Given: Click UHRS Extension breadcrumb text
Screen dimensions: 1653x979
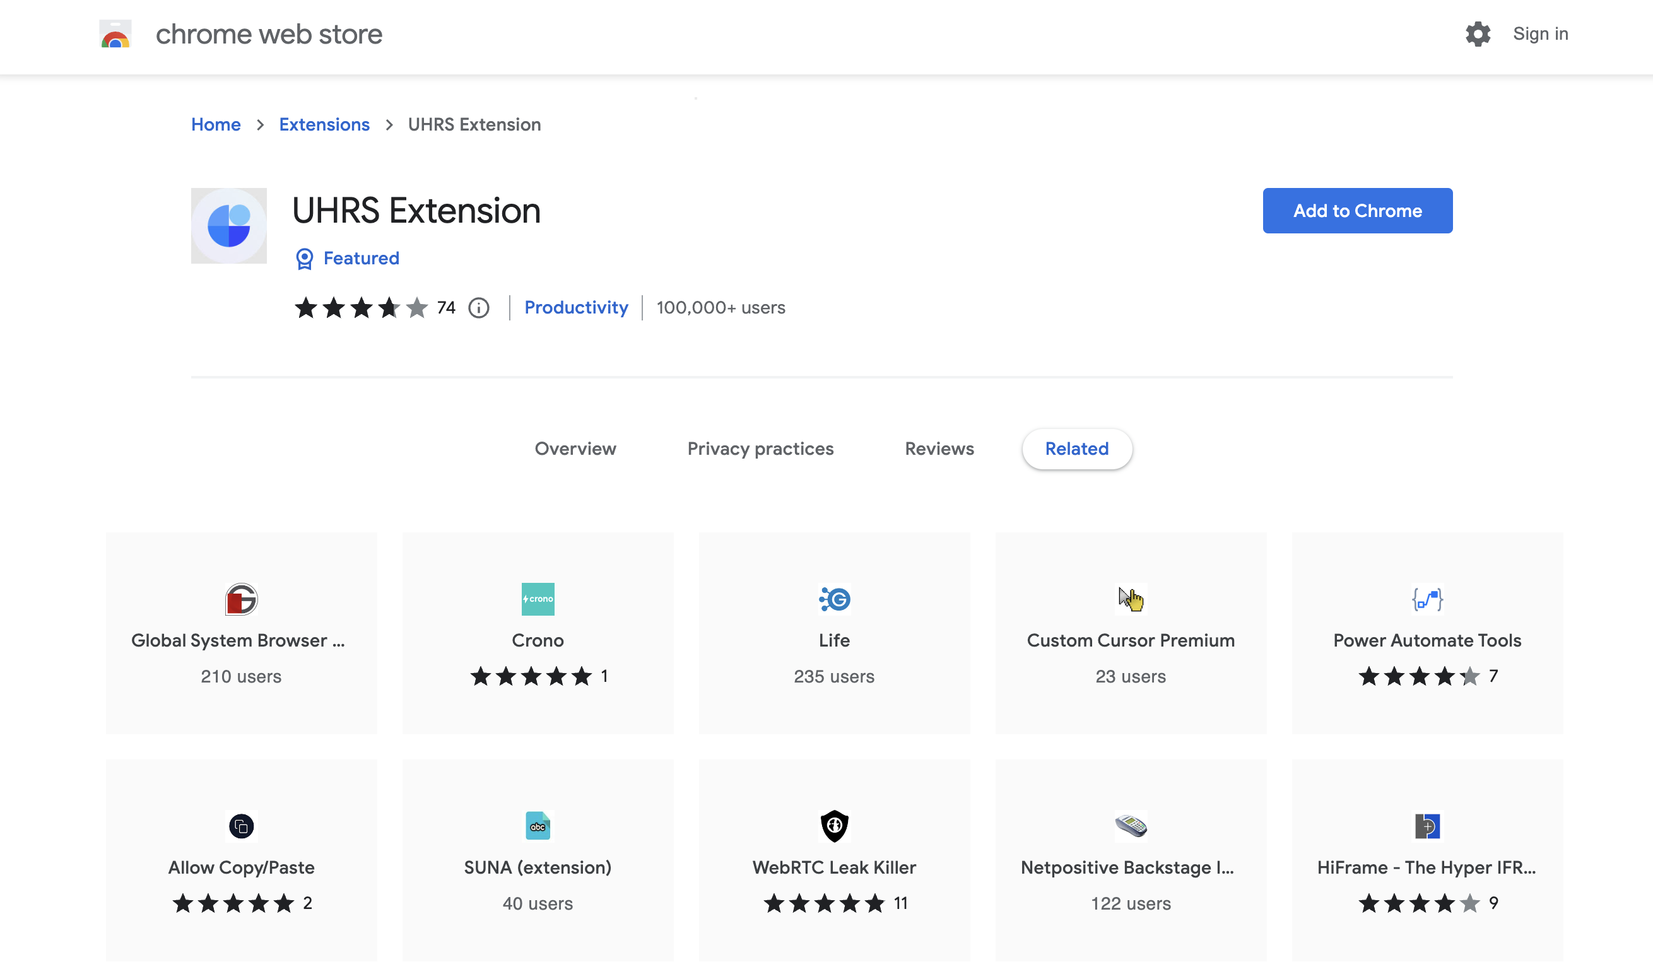Looking at the screenshot, I should click(474, 125).
